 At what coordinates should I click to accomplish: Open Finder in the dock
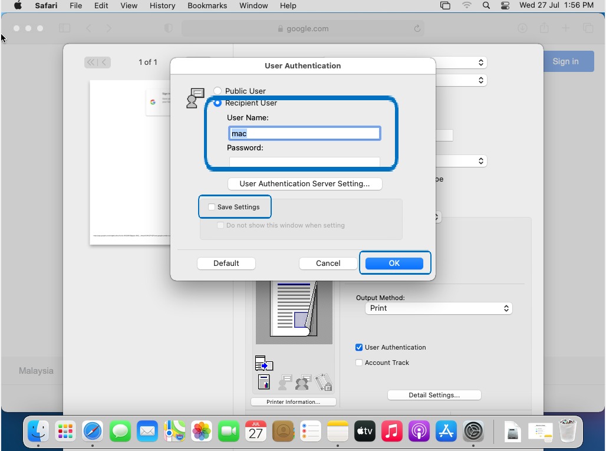pyautogui.click(x=38, y=432)
